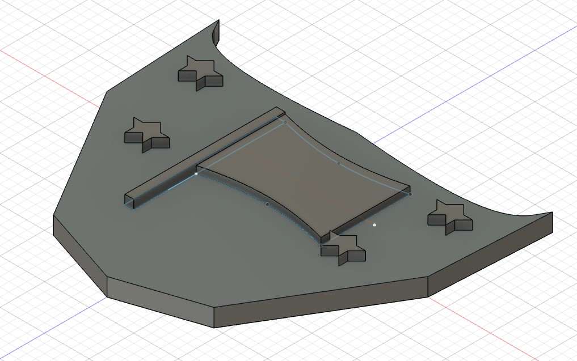Pick the midpoint dot on the panel's front curved edge
Viewport: 577px width, 361px height.
click(x=267, y=204)
